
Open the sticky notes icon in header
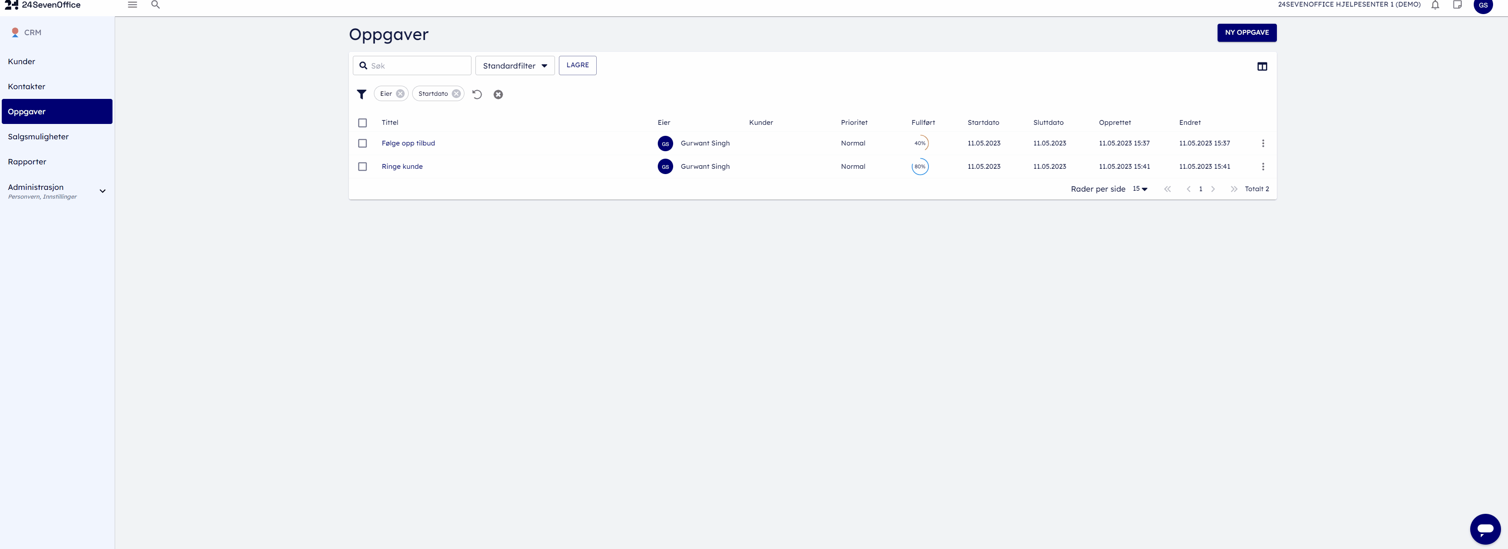1457,5
